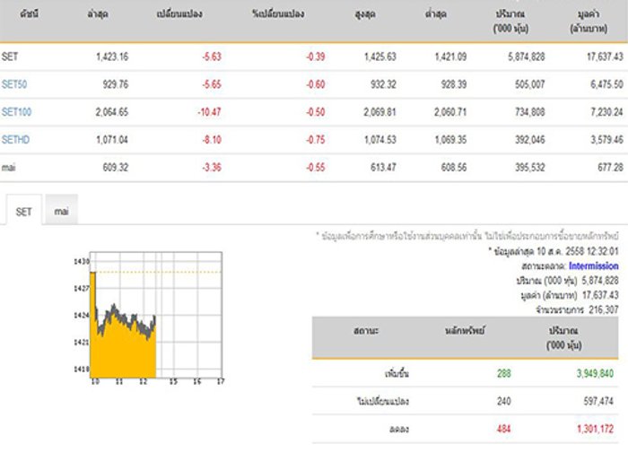
Task: Select the last update timestamp 12:32:01
Action: tap(602, 251)
